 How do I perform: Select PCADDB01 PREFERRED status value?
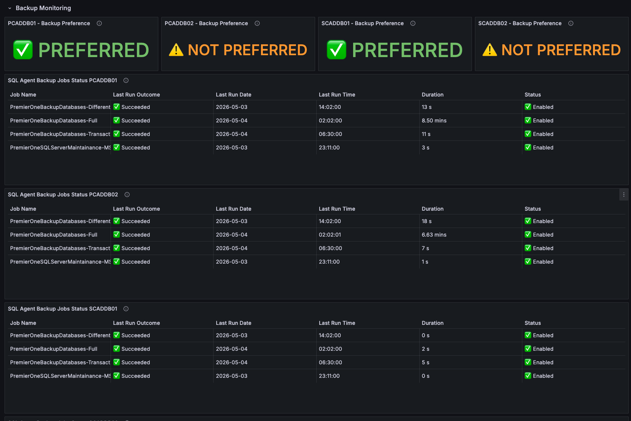click(x=81, y=50)
